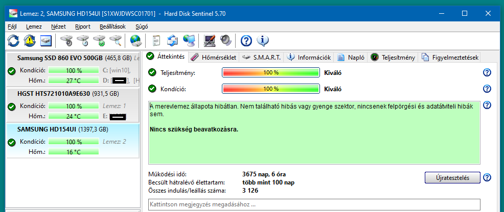Switch to the Hőmérséklet tab

pyautogui.click(x=214, y=58)
